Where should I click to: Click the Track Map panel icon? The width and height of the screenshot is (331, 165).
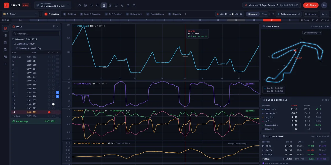pos(264,27)
